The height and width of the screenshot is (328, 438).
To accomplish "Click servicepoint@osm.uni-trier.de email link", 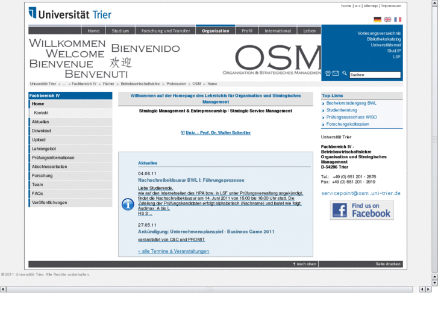I will coord(361,193).
